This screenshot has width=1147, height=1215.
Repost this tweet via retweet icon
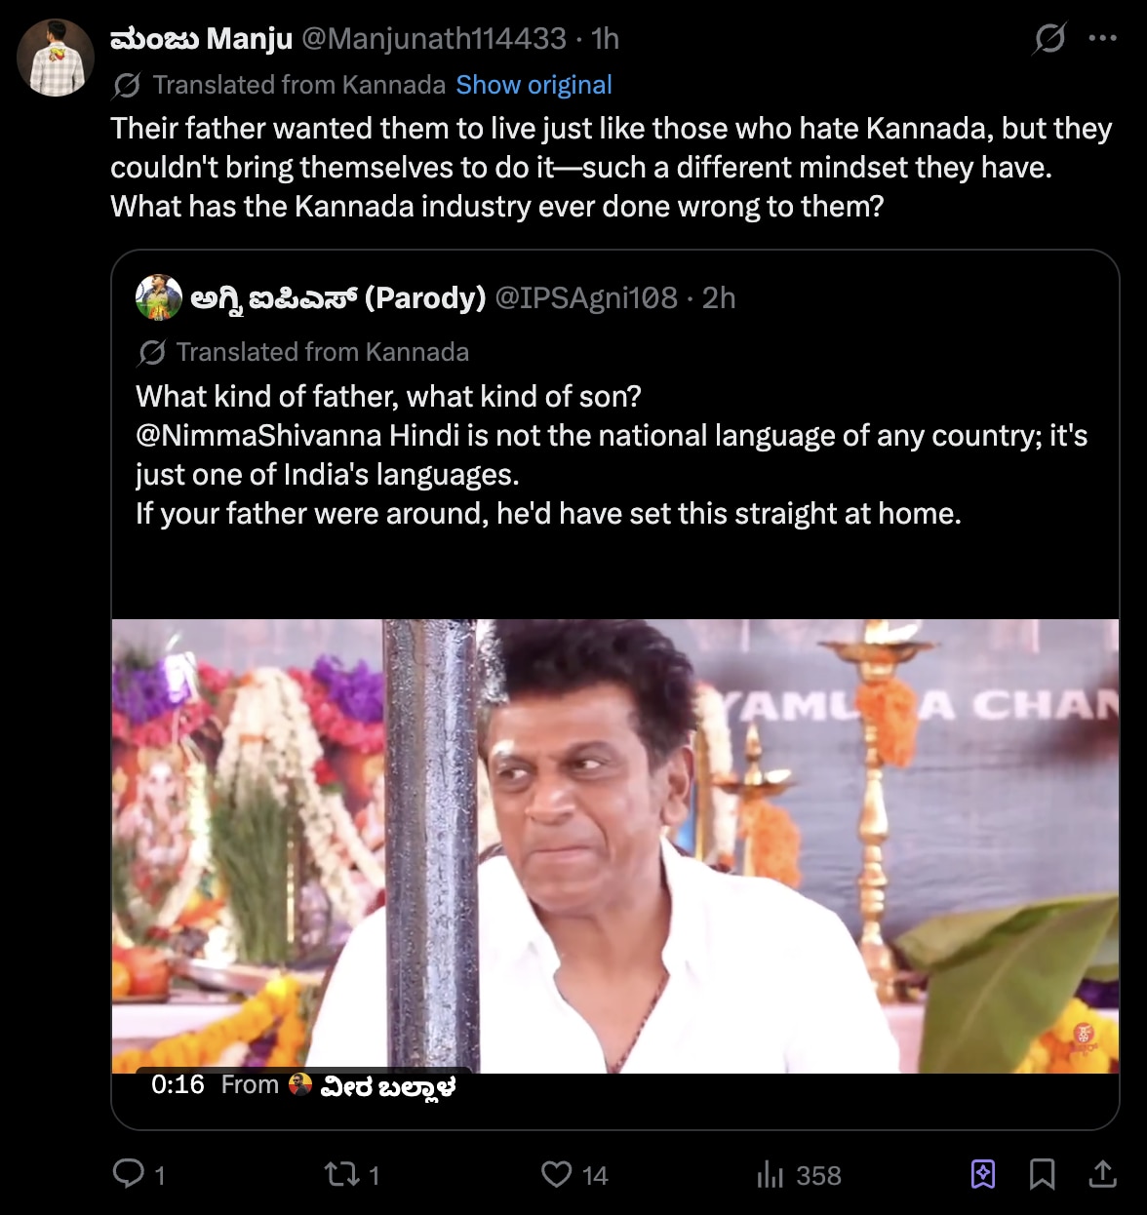342,1173
